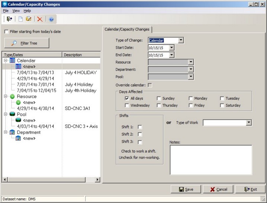This screenshot has height=203, width=267.
Task: Select the Department icon in the tree
Action: (12, 132)
